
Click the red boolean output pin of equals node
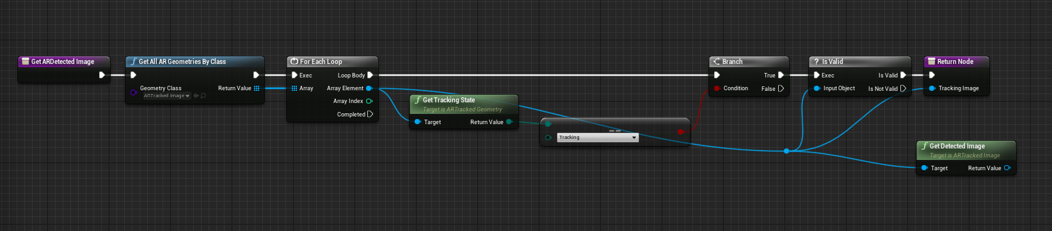[681, 132]
